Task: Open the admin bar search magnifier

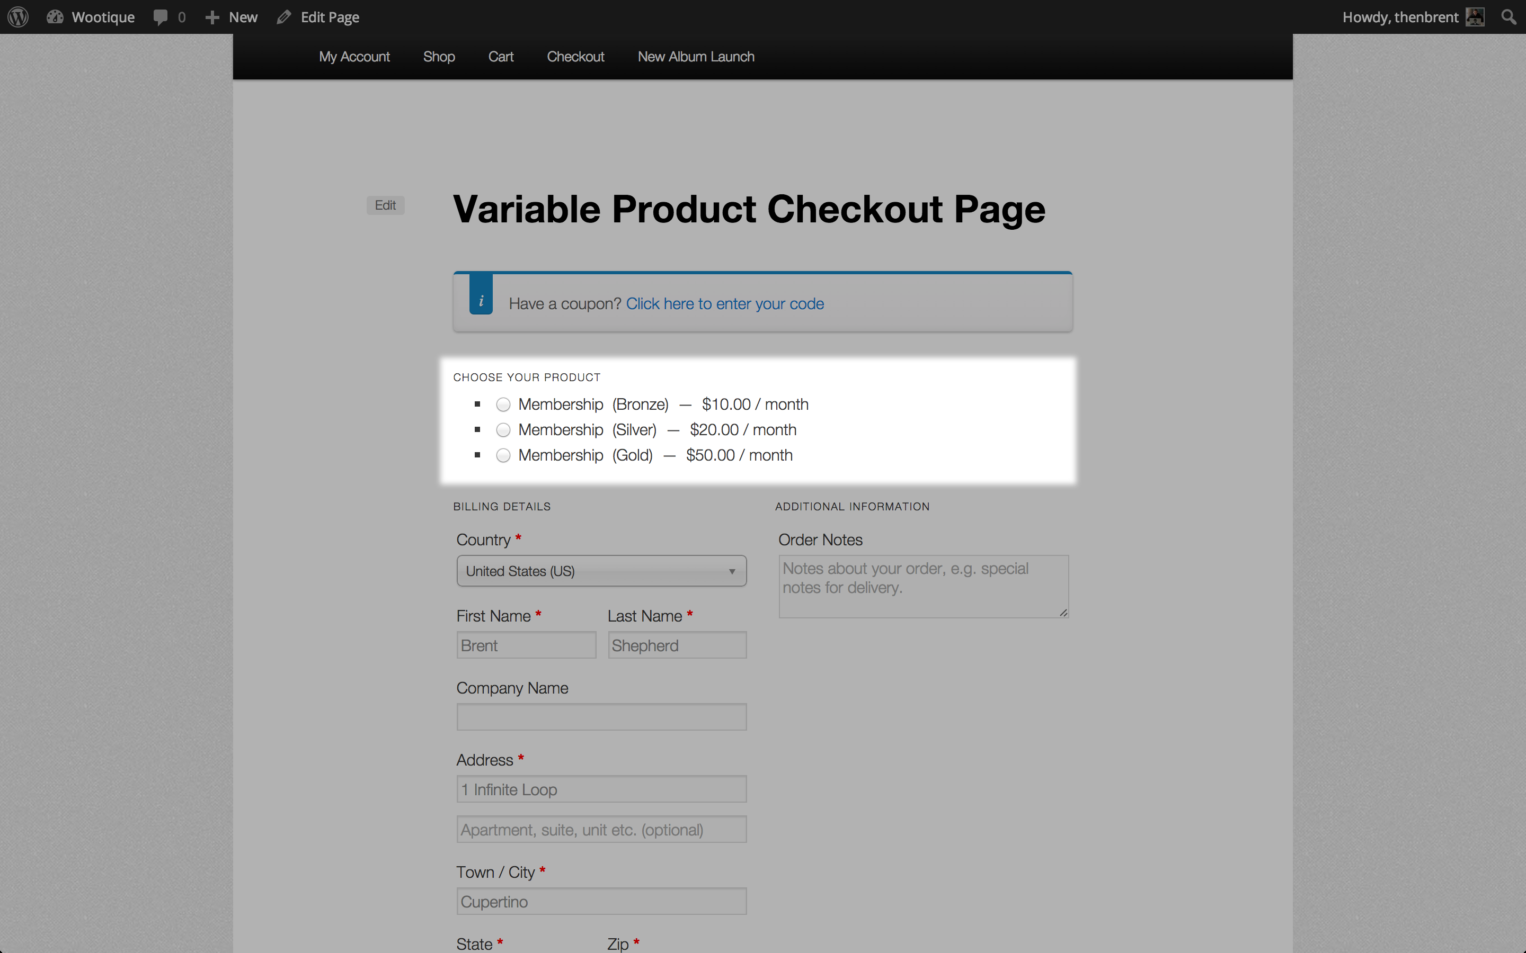Action: [1509, 17]
